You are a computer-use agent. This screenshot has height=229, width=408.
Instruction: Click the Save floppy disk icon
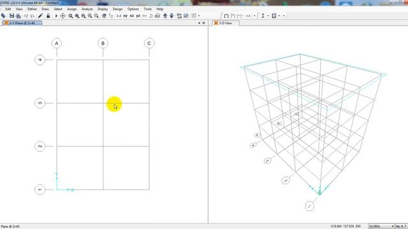click(11, 16)
